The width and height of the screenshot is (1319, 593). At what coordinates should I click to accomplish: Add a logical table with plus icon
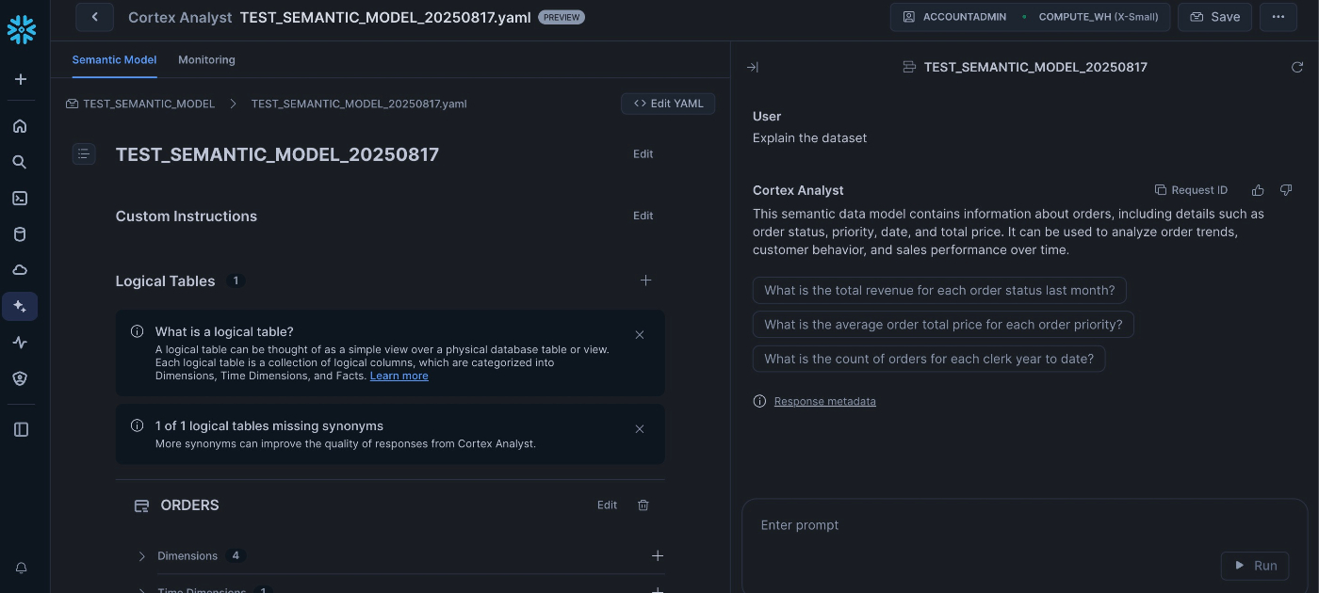click(645, 280)
